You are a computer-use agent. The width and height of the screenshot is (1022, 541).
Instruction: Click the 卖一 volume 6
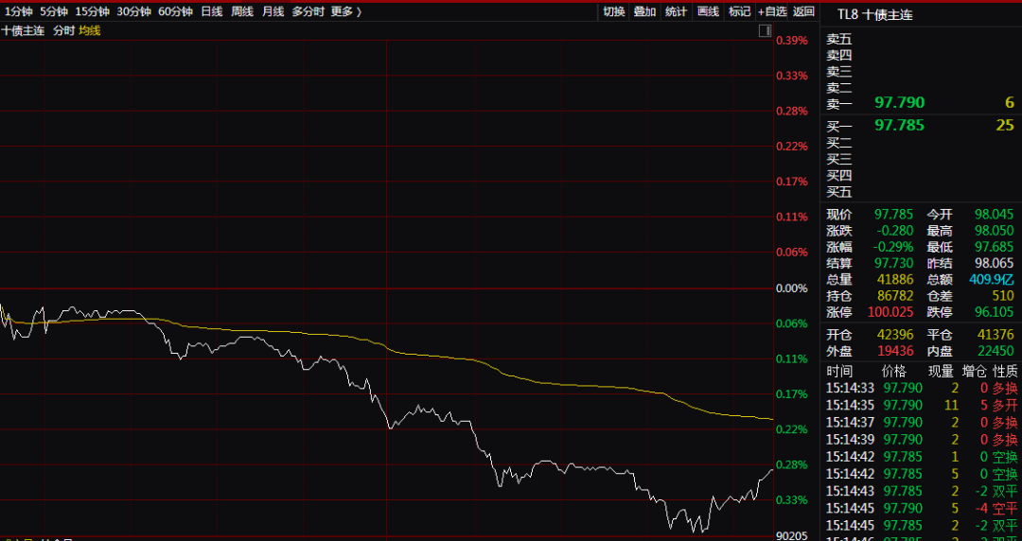[1010, 103]
